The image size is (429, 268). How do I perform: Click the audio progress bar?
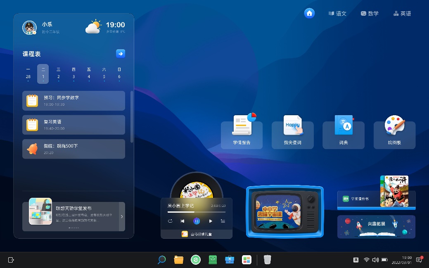pos(197,212)
